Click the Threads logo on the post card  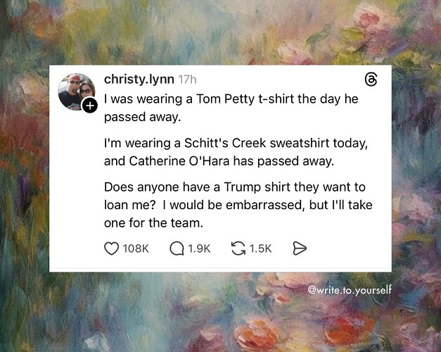tap(371, 79)
